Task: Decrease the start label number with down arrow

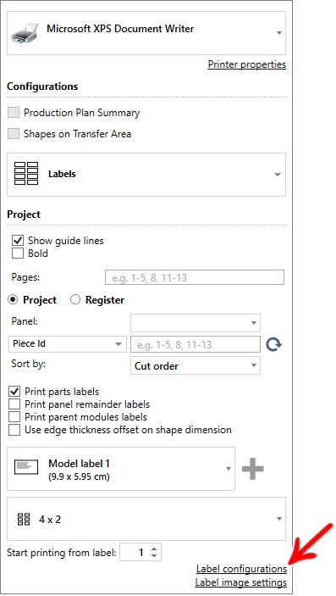Action: coord(154,555)
